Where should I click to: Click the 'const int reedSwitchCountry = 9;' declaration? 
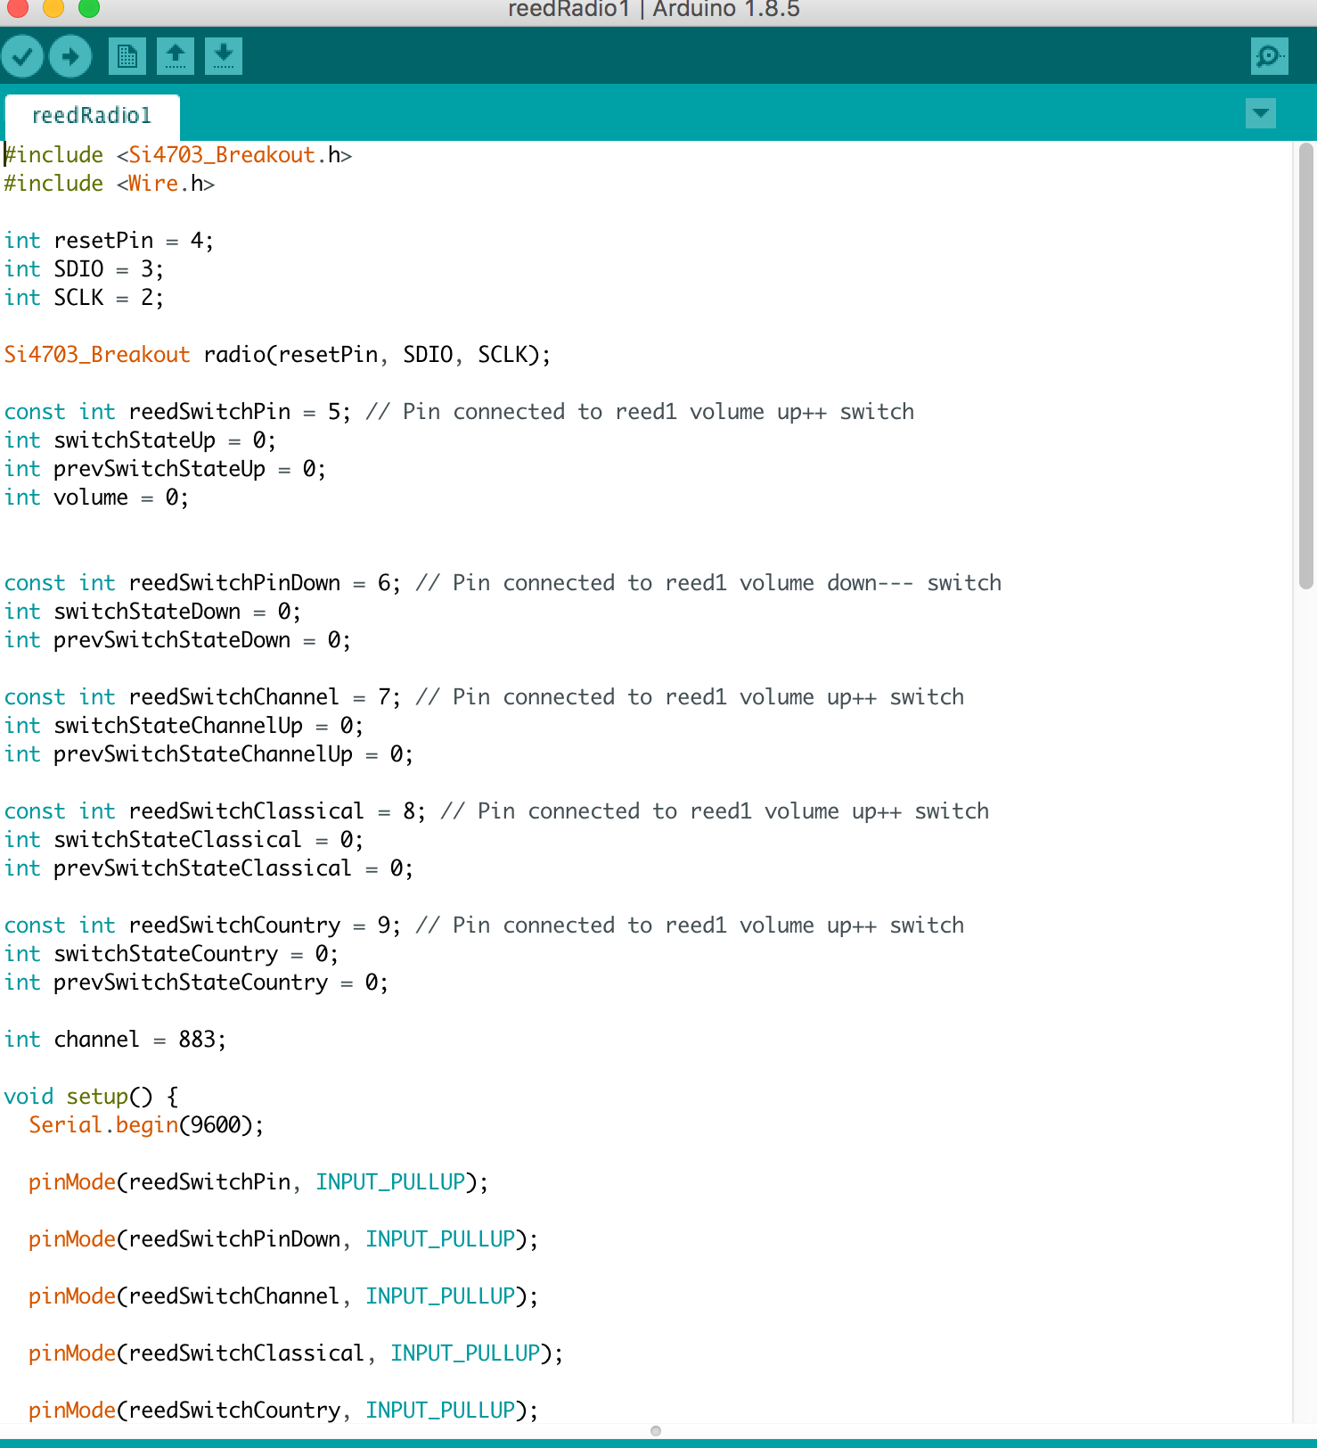tap(202, 926)
